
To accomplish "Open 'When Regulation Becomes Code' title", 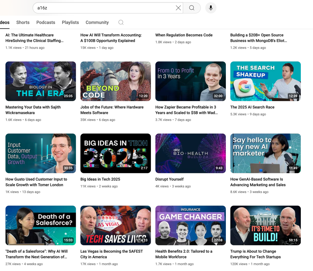I will point(184,35).
